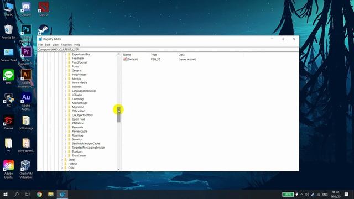Select the TrustCenter registry key

pyautogui.click(x=79, y=156)
